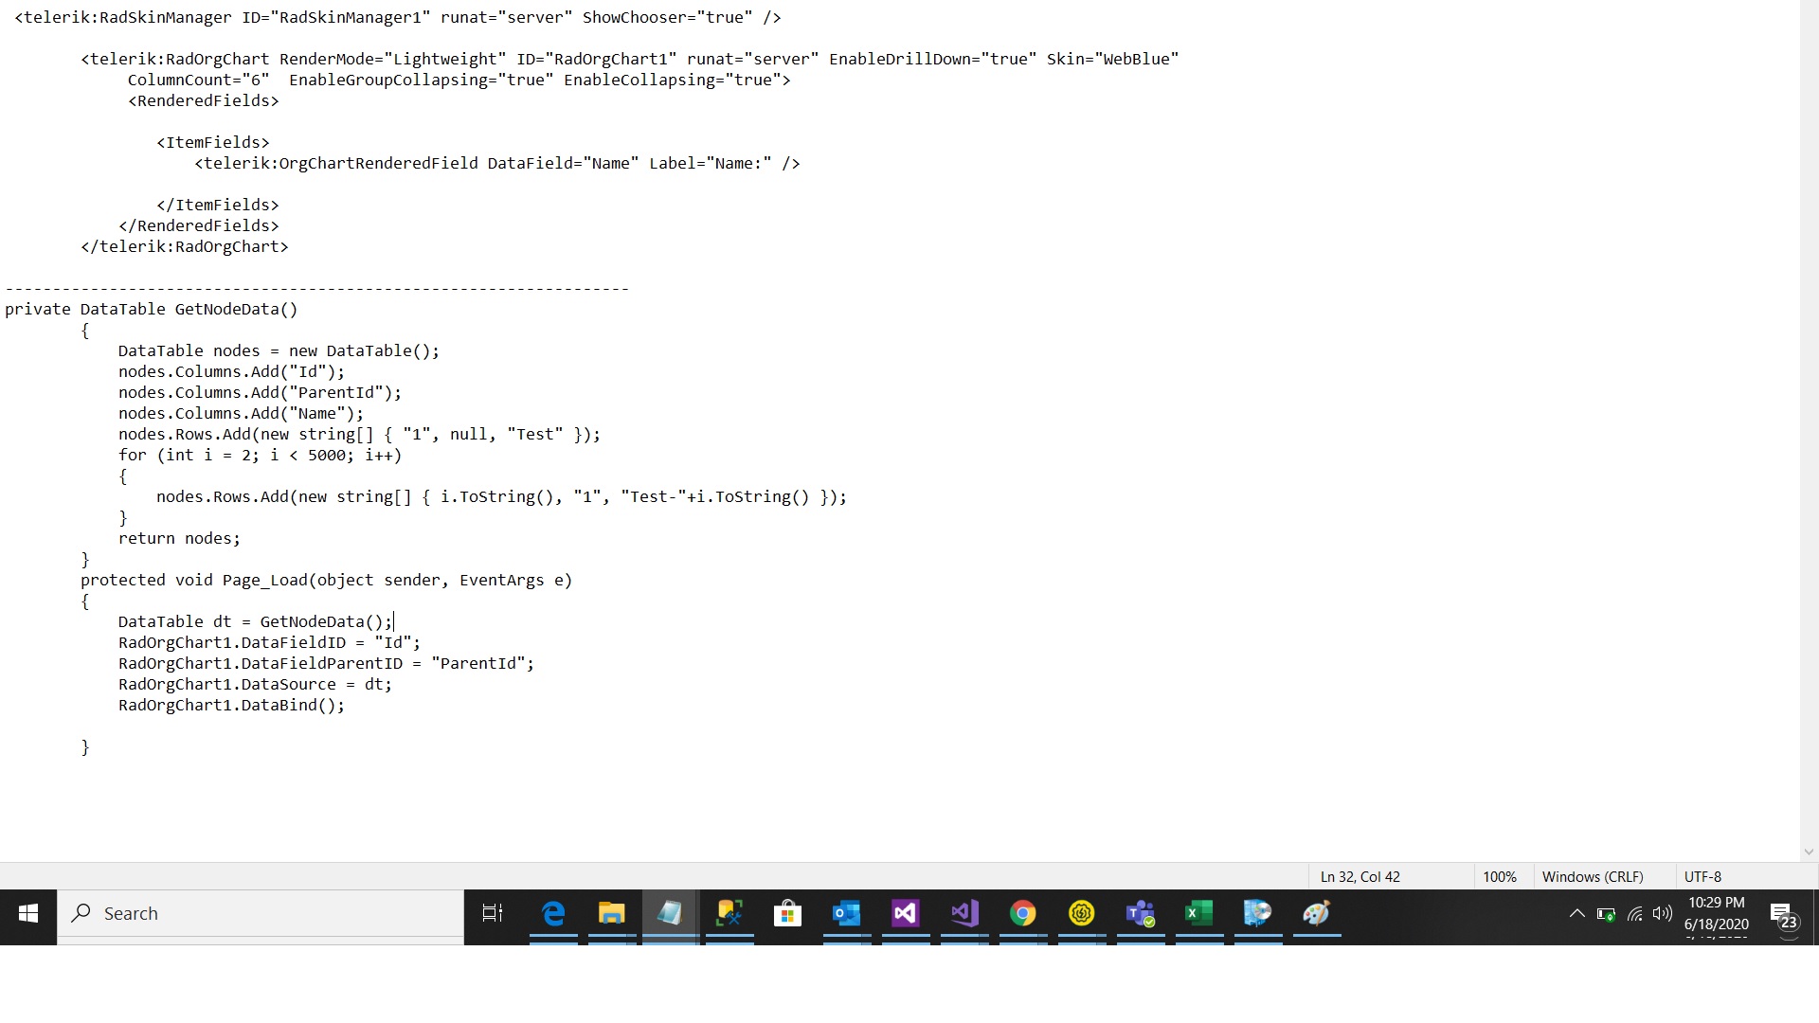
Task: Open File Explorer from the taskbar
Action: (x=612, y=914)
